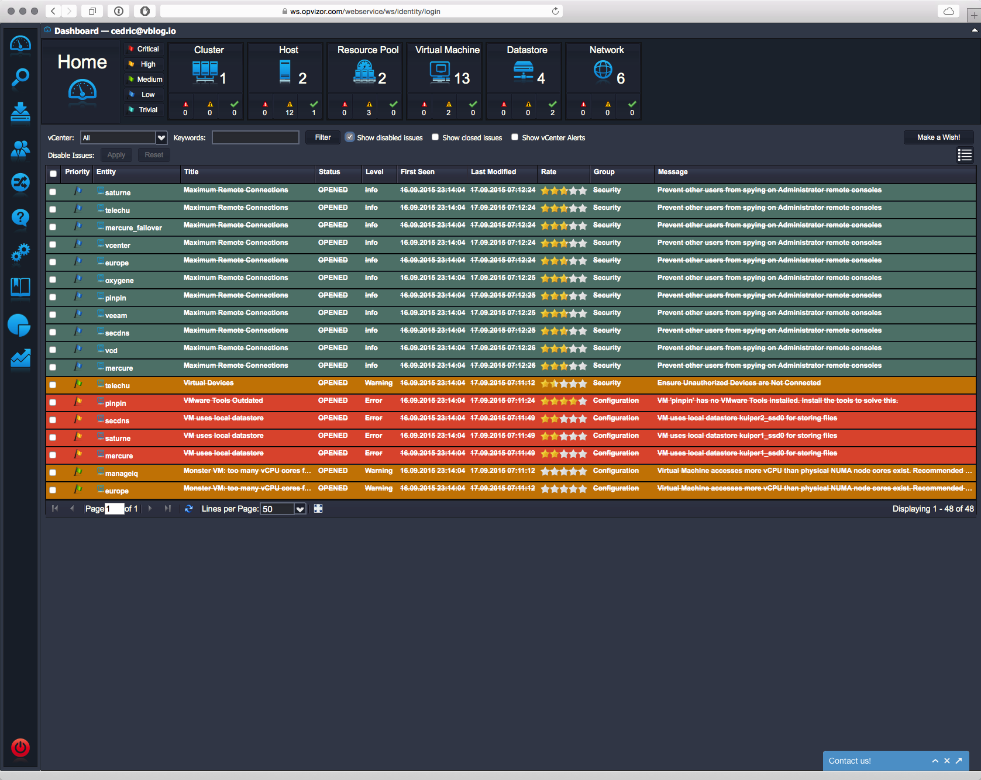Click the Filter button
The height and width of the screenshot is (780, 981).
click(323, 137)
